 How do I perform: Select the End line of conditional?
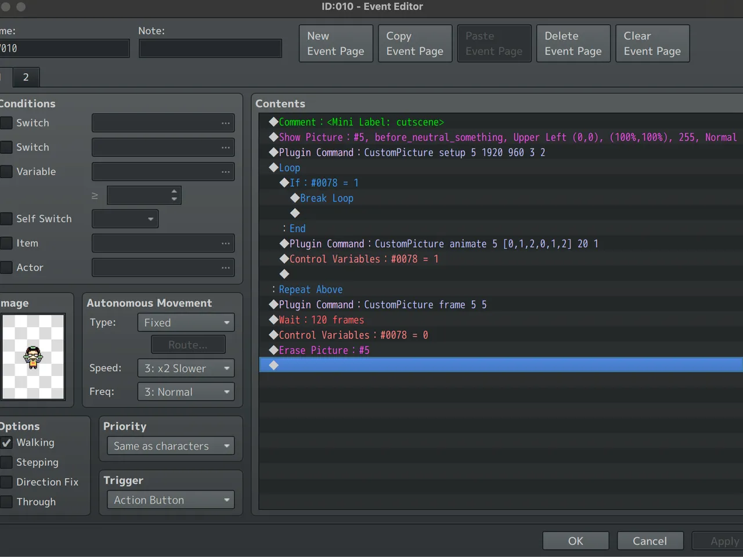click(501, 229)
